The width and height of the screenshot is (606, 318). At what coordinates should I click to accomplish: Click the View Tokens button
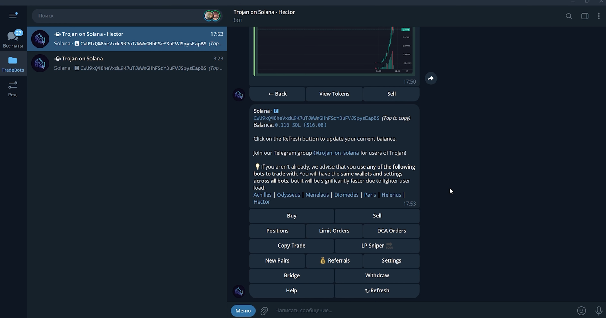point(334,94)
